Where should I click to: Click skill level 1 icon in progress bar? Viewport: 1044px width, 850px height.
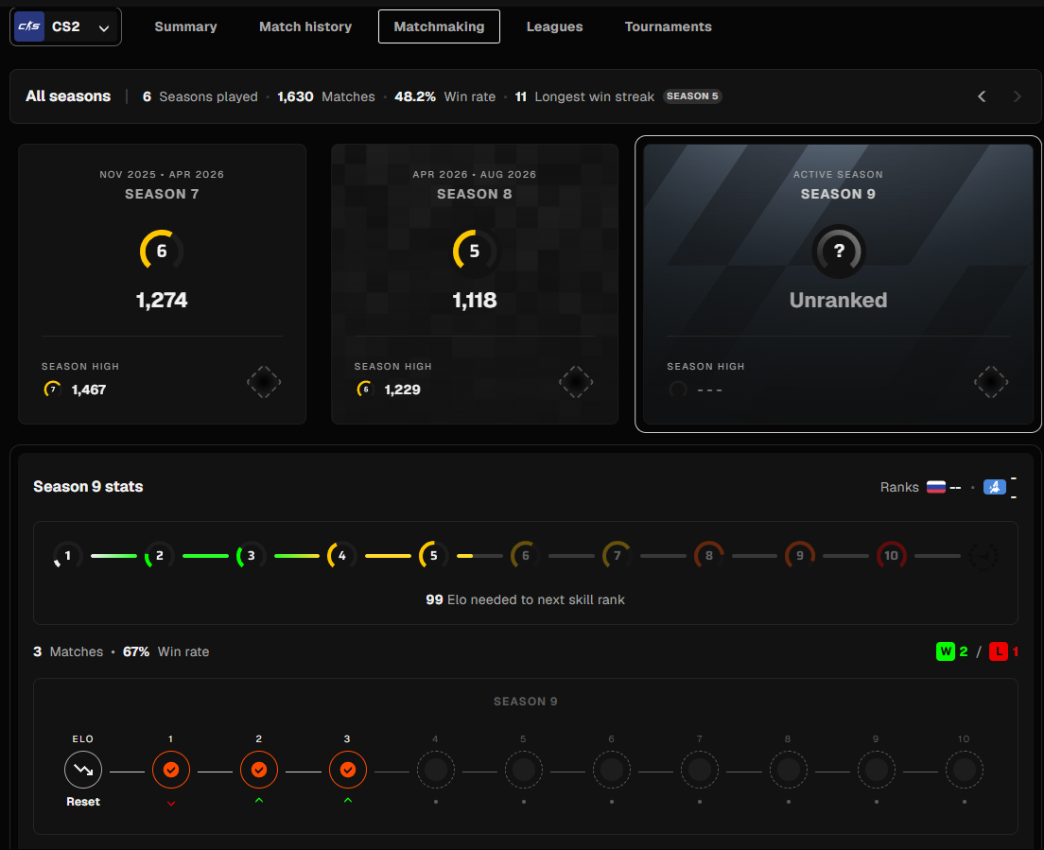coord(68,556)
